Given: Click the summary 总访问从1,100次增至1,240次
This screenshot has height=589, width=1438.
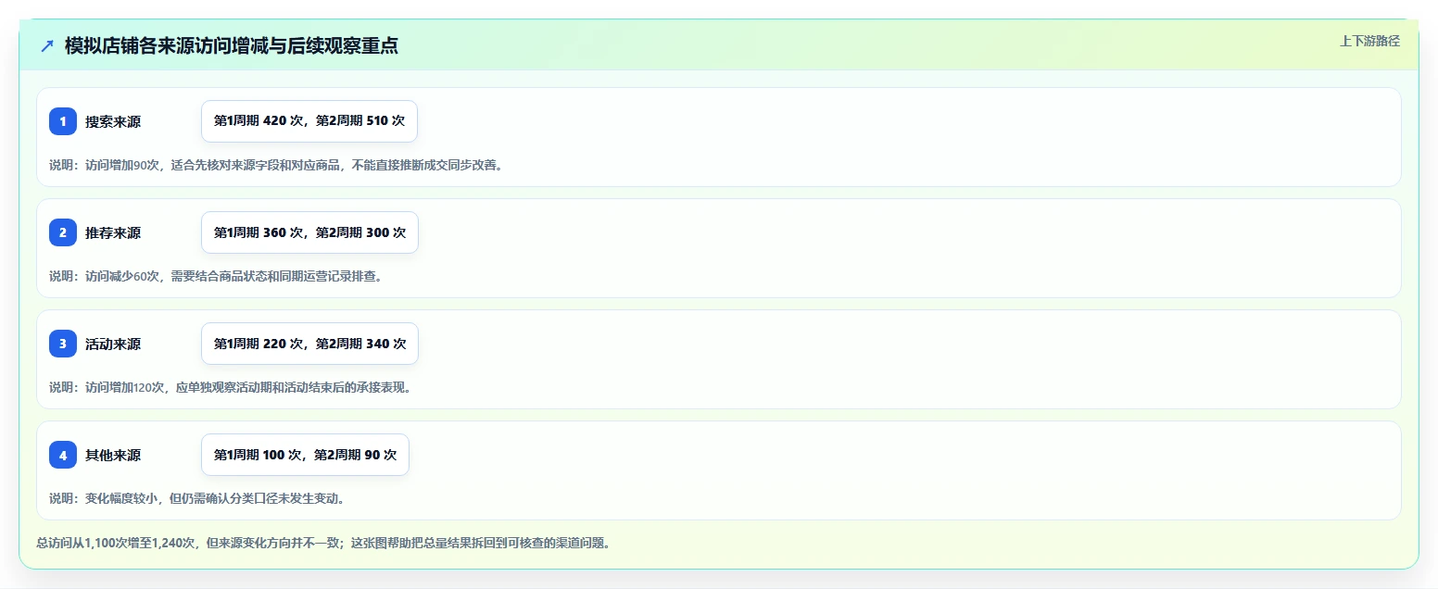Looking at the screenshot, I should [x=322, y=543].
